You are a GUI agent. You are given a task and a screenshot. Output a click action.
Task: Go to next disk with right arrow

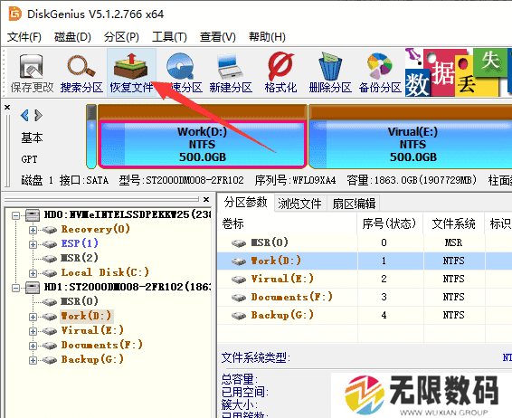click(x=38, y=115)
